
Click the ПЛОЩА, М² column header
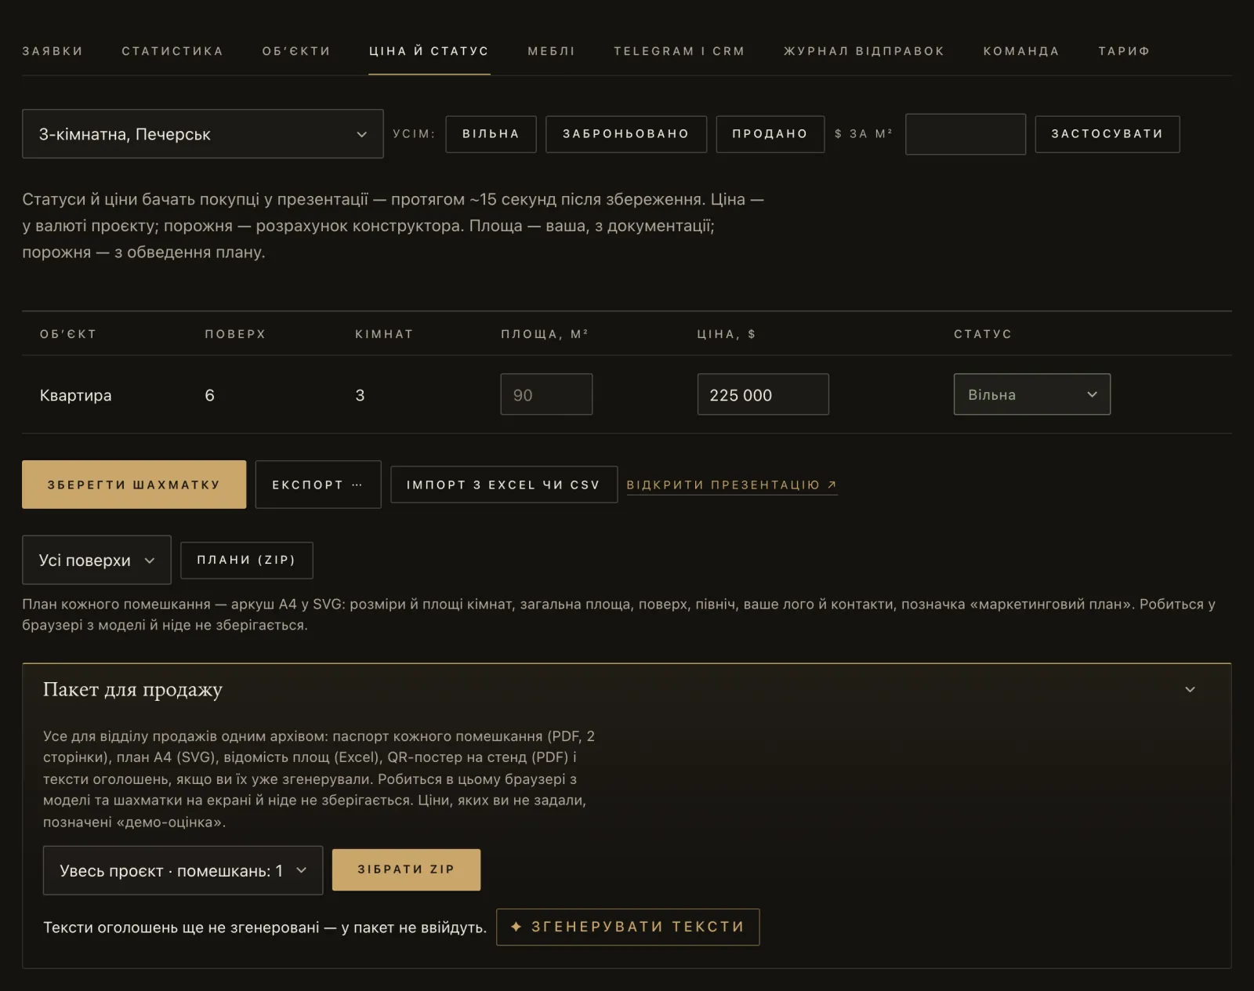[x=545, y=334]
